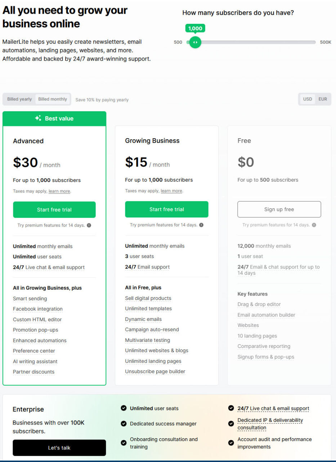Start free trial for Growing Business
Image resolution: width=336 pixels, height=462 pixels.
(166, 209)
